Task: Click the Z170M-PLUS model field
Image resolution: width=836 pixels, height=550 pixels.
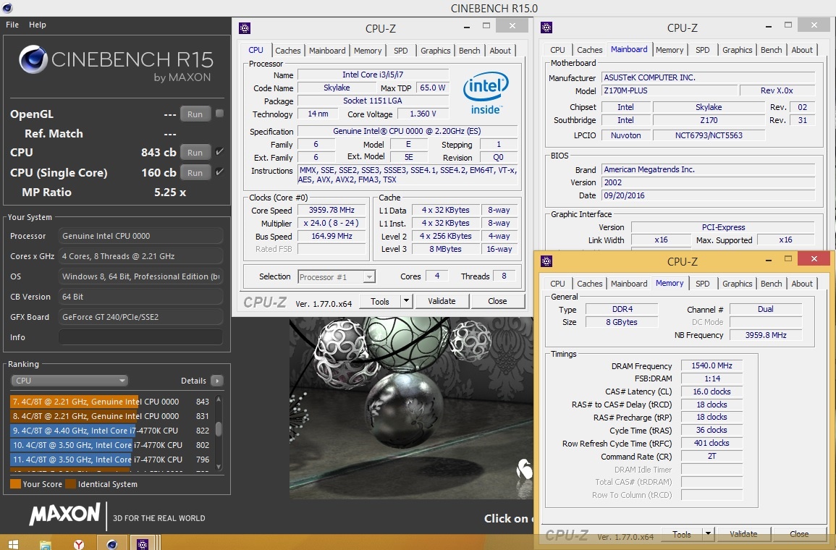Action: [669, 90]
